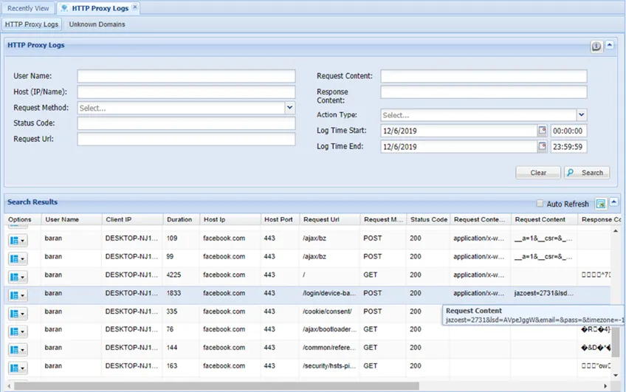Click the Log Time End date field
626x392 pixels.
(x=459, y=146)
